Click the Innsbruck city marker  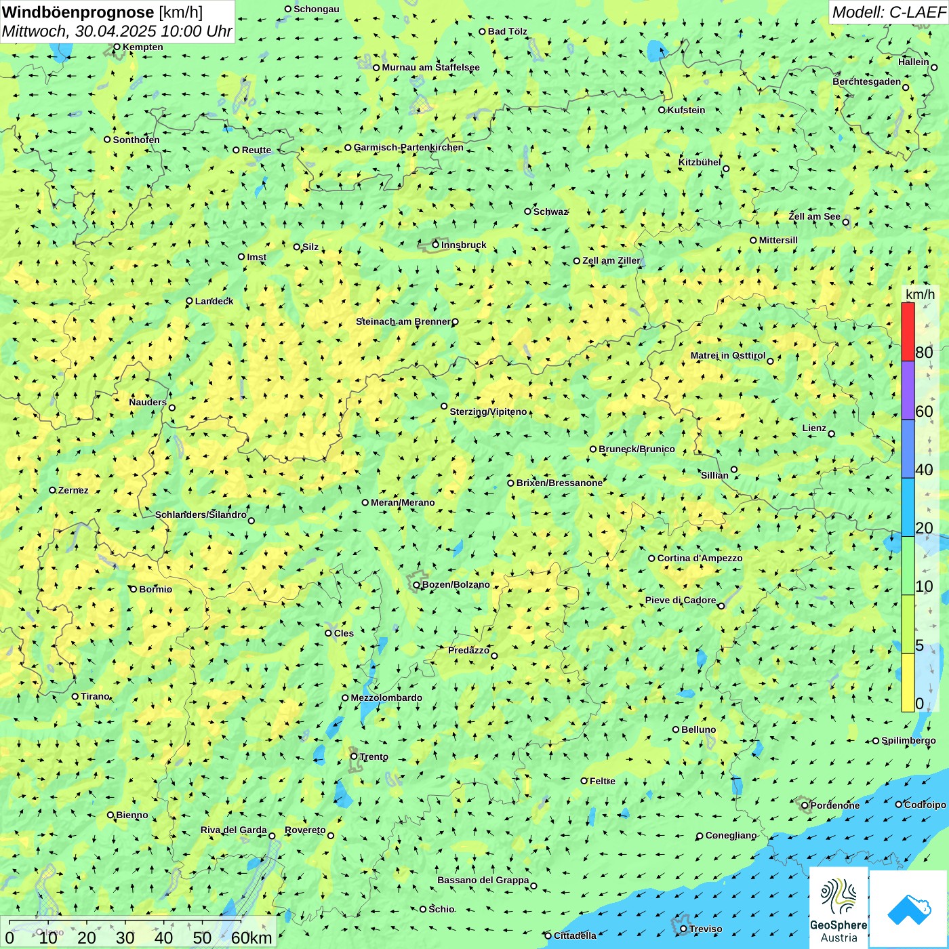tap(436, 245)
